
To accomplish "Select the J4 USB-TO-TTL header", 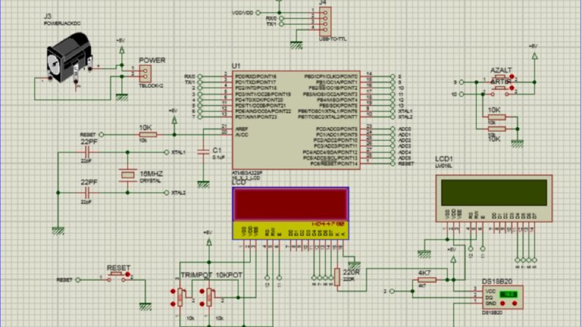I will pos(325,21).
